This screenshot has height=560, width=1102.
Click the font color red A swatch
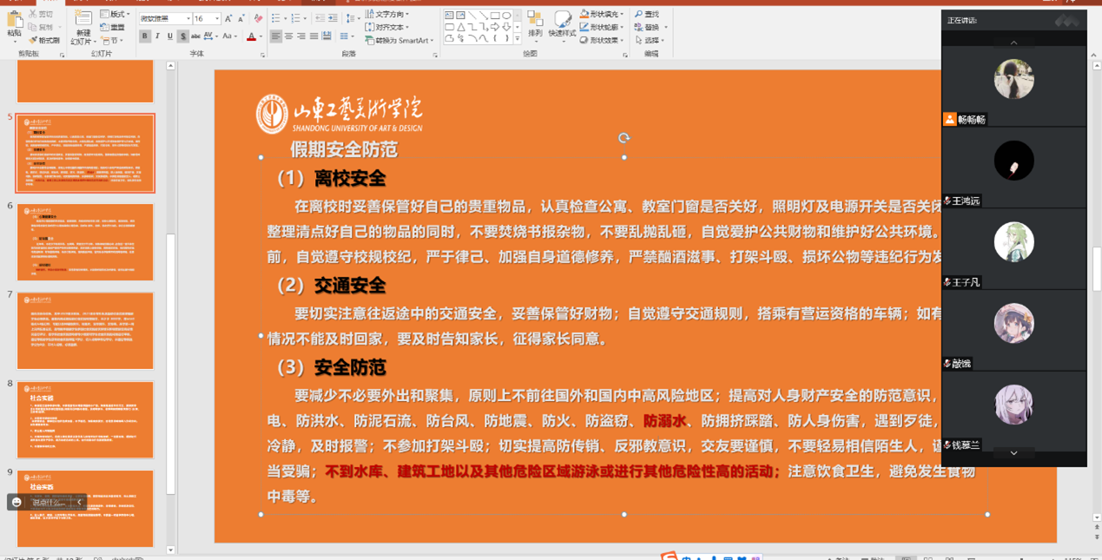[x=250, y=36]
